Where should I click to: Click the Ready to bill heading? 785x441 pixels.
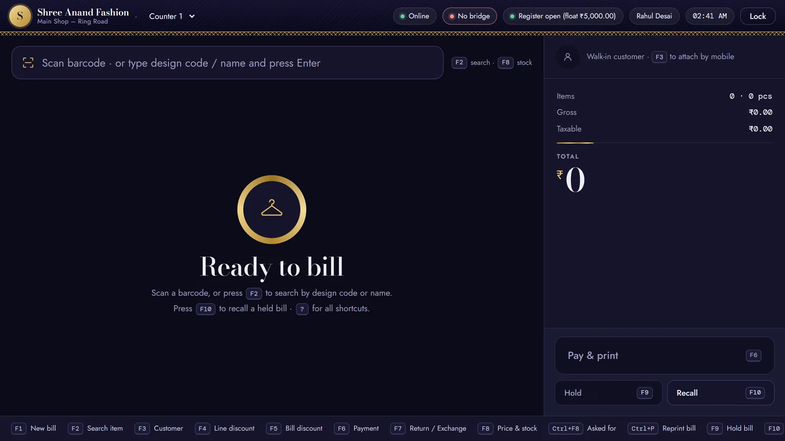(x=271, y=267)
